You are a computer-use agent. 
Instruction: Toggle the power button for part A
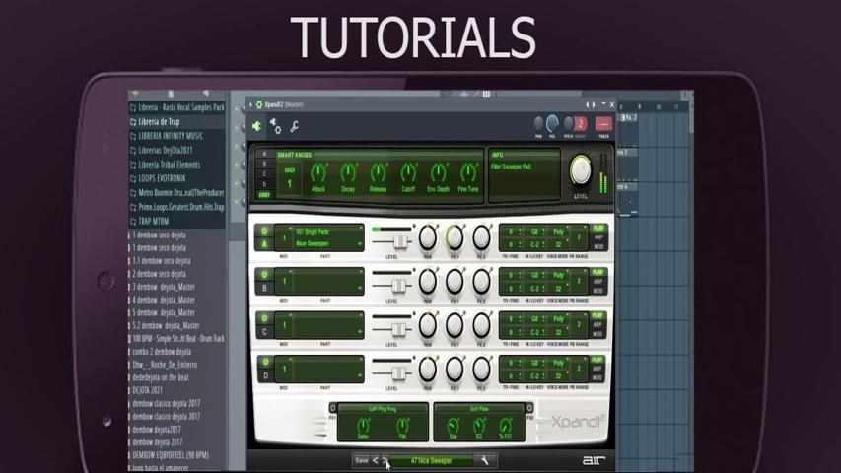pyautogui.click(x=264, y=231)
